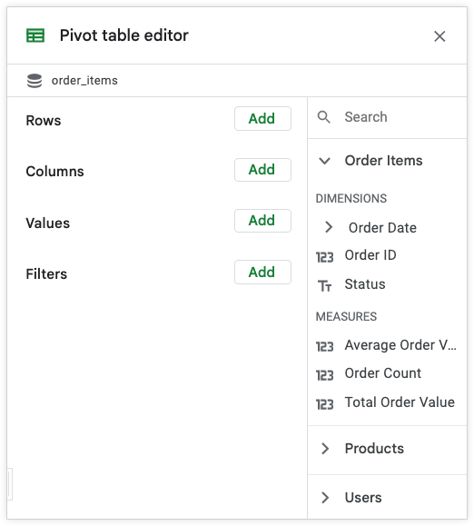Image resolution: width=474 pixels, height=526 pixels.
Task: Expand the Users section
Action: point(325,498)
